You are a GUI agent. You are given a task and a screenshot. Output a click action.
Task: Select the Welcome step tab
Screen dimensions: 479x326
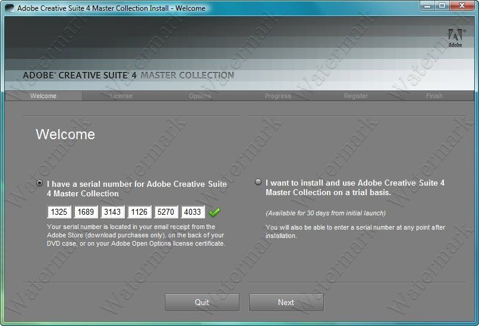click(x=43, y=96)
